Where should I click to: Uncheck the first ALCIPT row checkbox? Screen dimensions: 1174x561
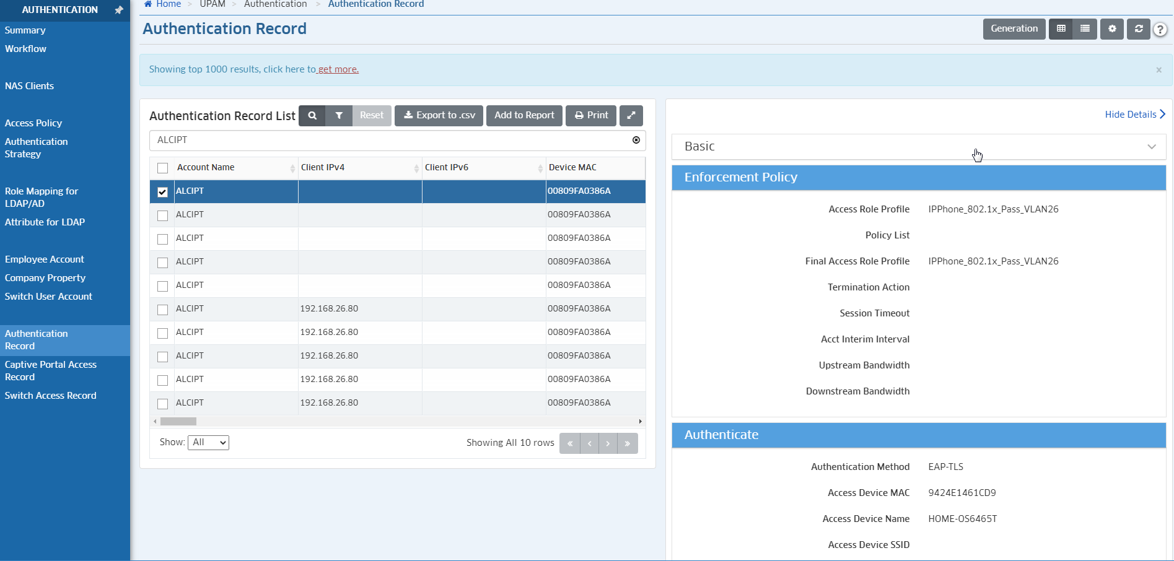(x=162, y=192)
